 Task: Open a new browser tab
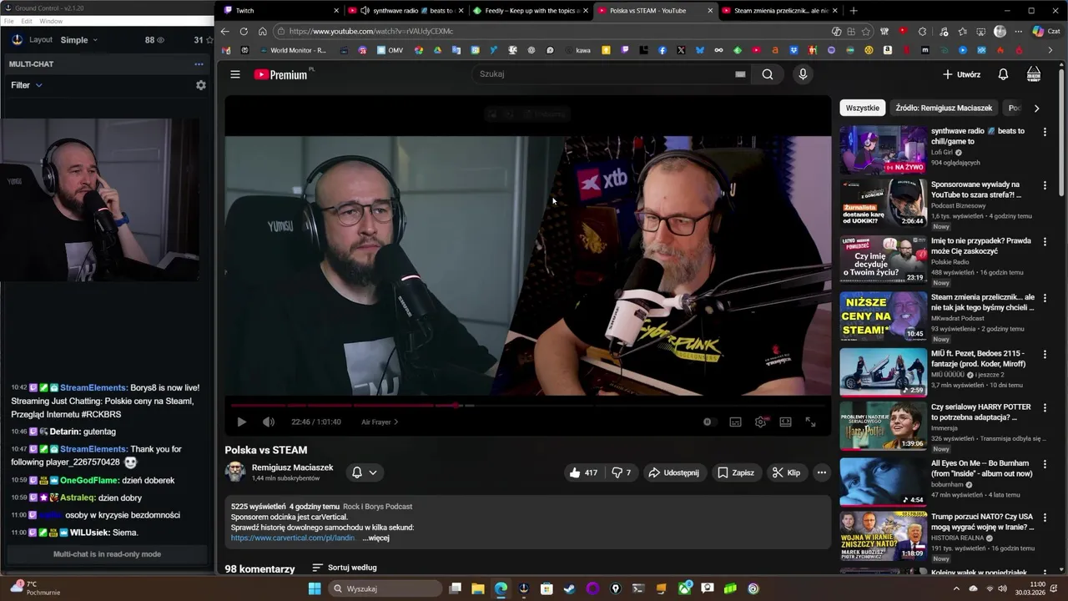coord(853,11)
